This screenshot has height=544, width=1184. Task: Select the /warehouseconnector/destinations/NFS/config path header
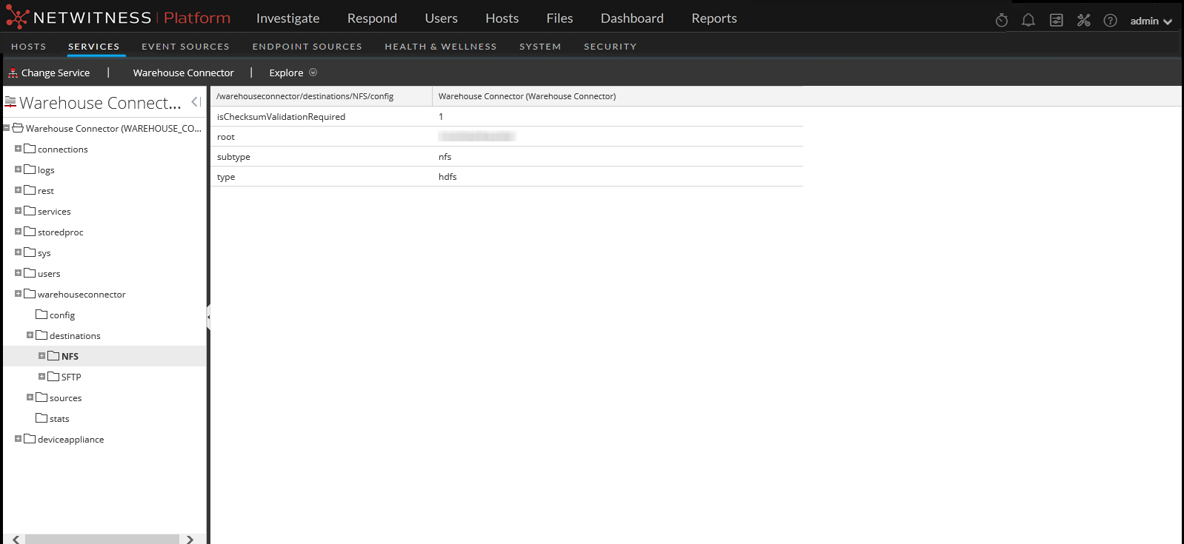click(x=305, y=96)
